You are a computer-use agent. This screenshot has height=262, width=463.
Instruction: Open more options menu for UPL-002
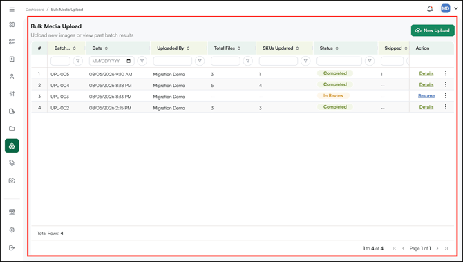[x=446, y=107]
